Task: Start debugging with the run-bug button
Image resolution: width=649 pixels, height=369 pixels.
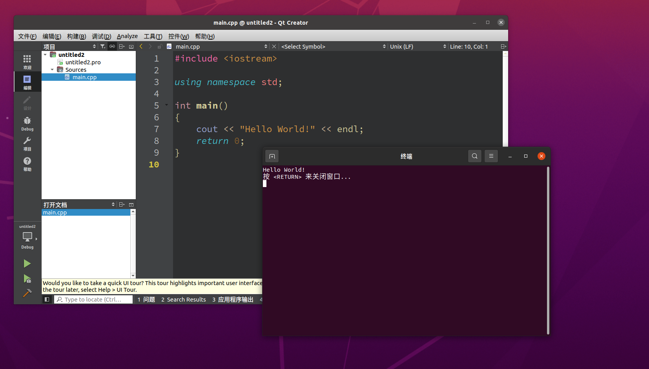Action: [x=27, y=279]
